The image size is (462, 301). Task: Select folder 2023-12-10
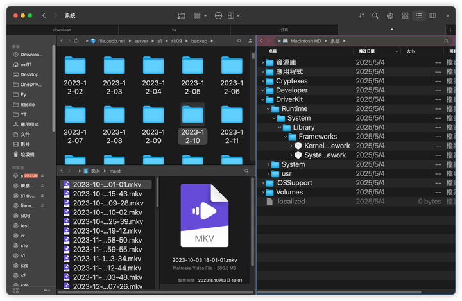193,125
